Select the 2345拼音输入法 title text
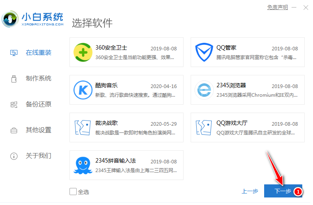The width and height of the screenshot is (313, 205). 116,161
